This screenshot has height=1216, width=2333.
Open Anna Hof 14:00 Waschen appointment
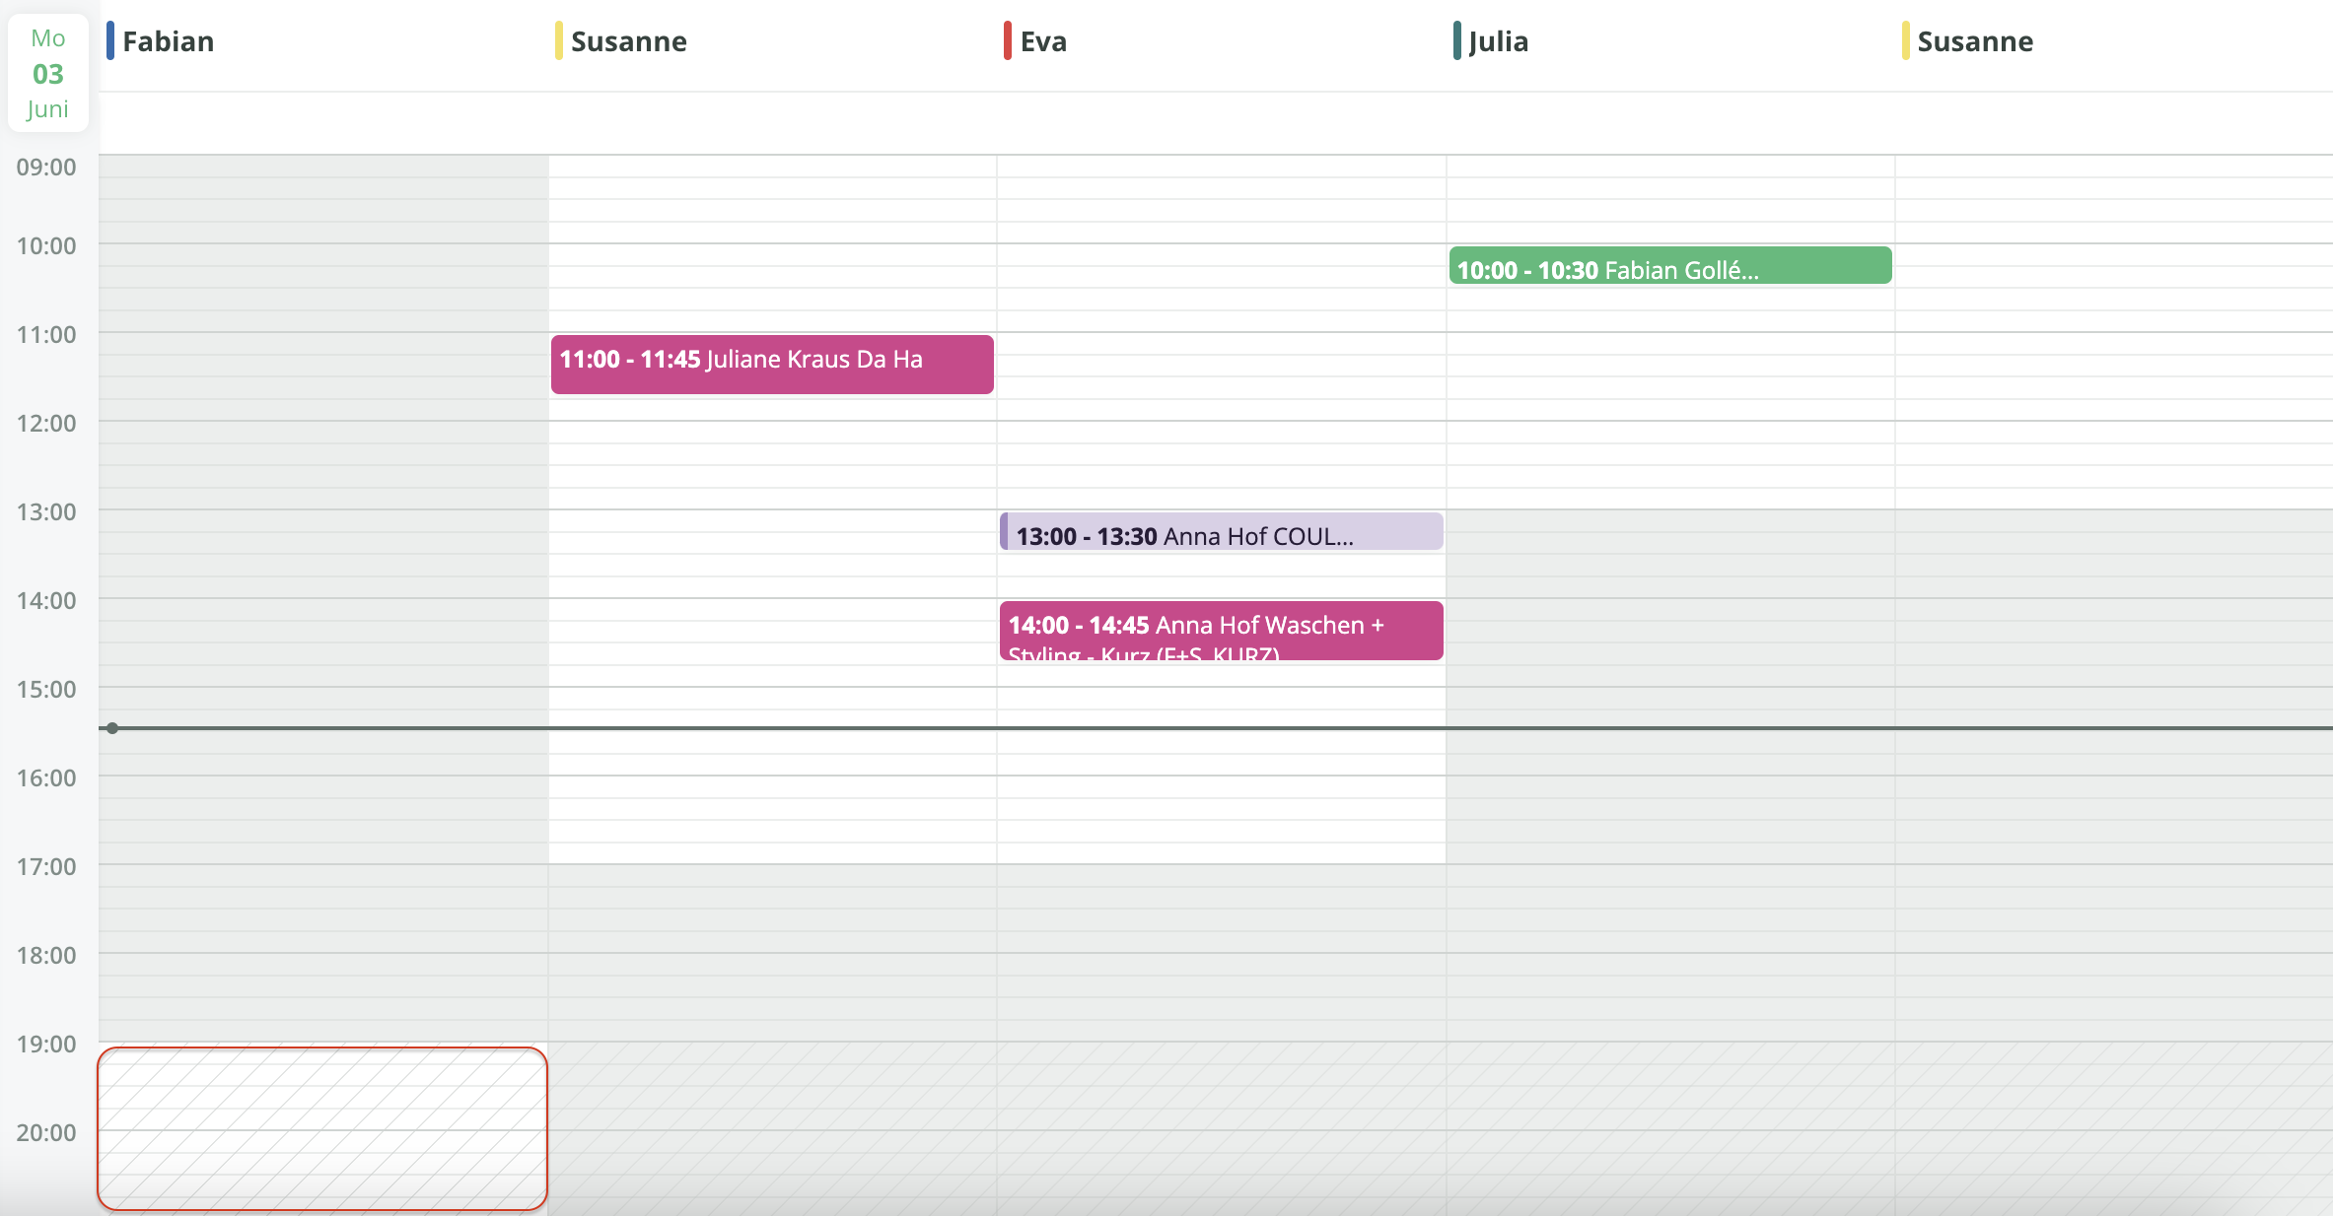1221,631
